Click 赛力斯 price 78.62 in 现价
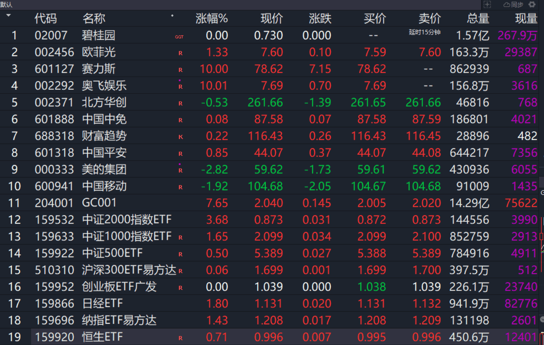Viewport: 544px width, 345px height. [x=269, y=69]
